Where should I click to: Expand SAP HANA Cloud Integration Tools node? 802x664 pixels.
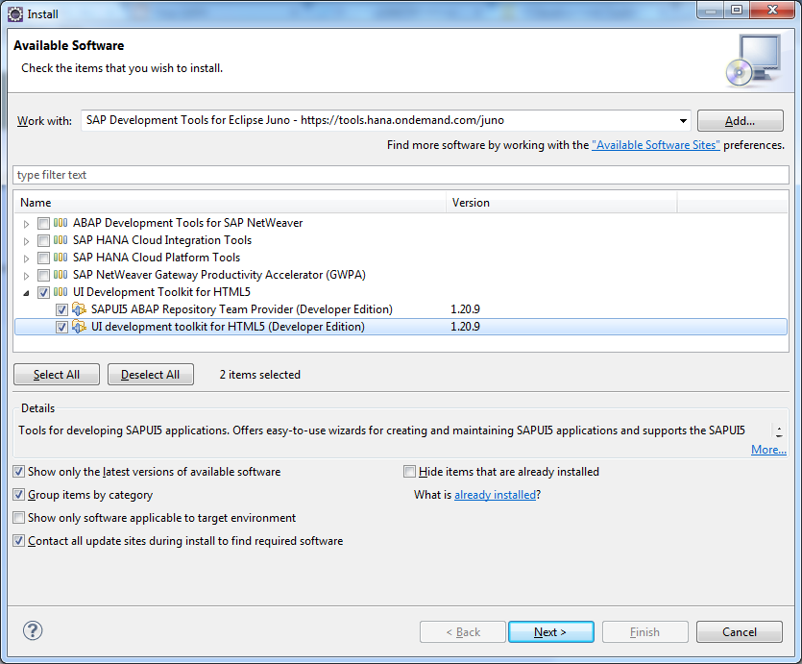tap(26, 241)
